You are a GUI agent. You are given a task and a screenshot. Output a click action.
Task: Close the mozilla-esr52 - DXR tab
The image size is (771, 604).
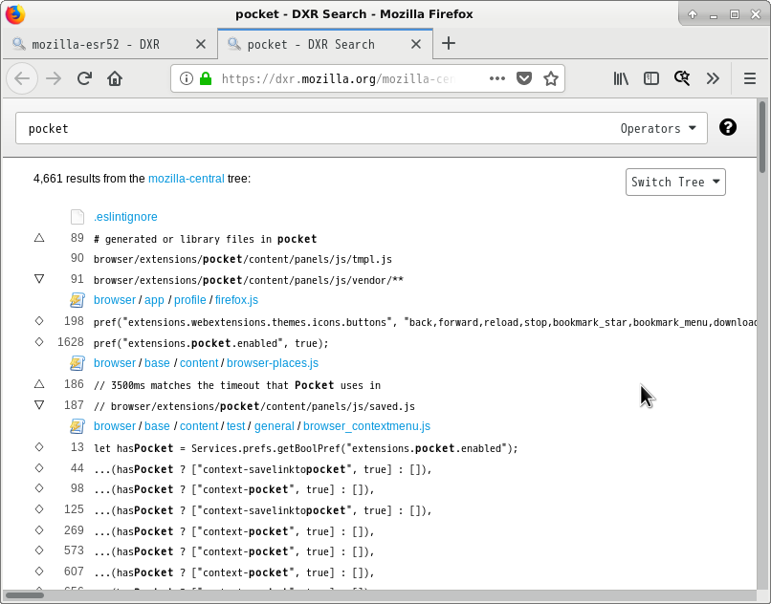(201, 44)
